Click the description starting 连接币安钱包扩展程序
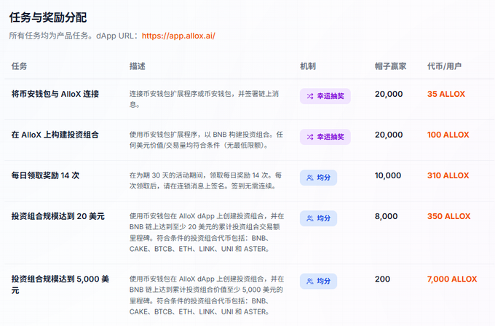The height and width of the screenshot is (326, 495). coord(204,99)
